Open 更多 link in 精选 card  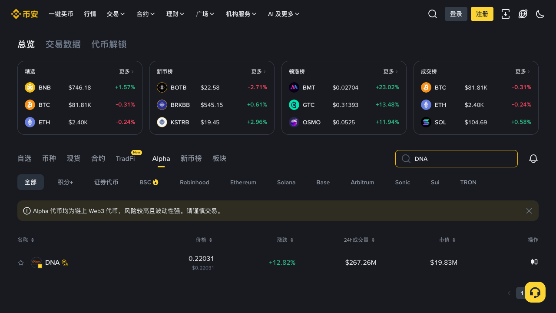(127, 72)
